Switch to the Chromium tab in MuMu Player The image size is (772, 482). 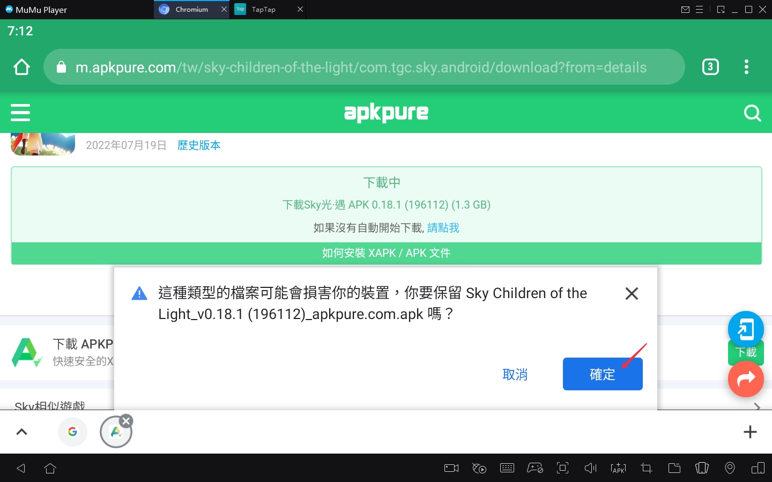(191, 10)
